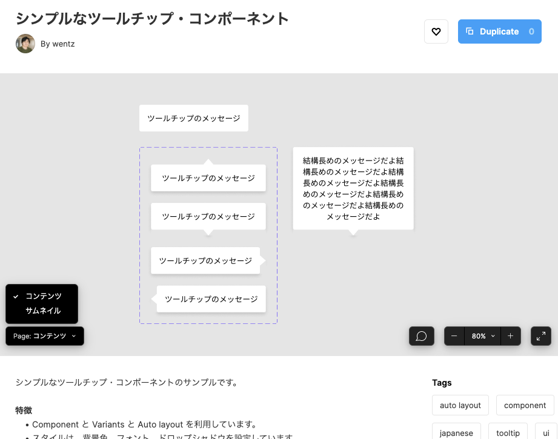Click the checkmark beside コンテンツ

pyautogui.click(x=15, y=296)
